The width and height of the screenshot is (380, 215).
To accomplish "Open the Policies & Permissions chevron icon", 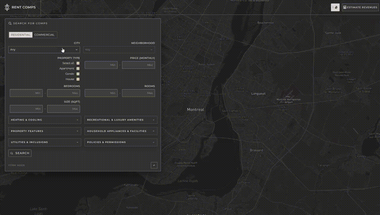I will (x=153, y=142).
